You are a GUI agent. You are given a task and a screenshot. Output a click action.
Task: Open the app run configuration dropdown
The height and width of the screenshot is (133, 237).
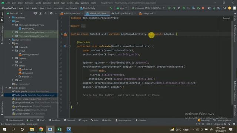pos(122,8)
